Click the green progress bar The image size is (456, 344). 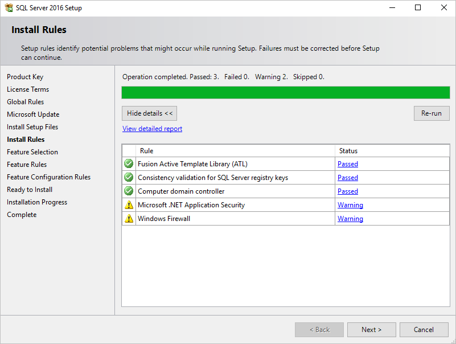tap(285, 92)
